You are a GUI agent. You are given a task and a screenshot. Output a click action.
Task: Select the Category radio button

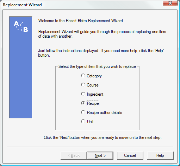coord(91,76)
